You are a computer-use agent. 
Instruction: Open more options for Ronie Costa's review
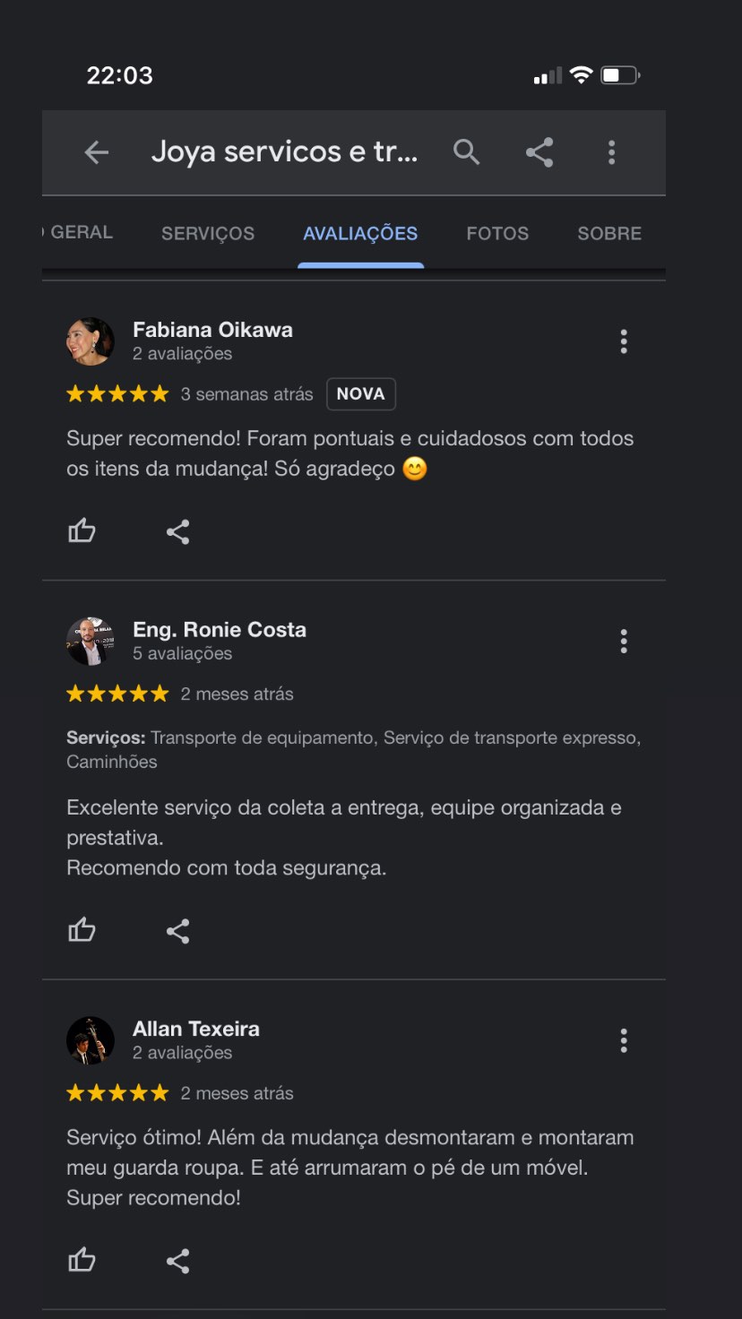[624, 642]
